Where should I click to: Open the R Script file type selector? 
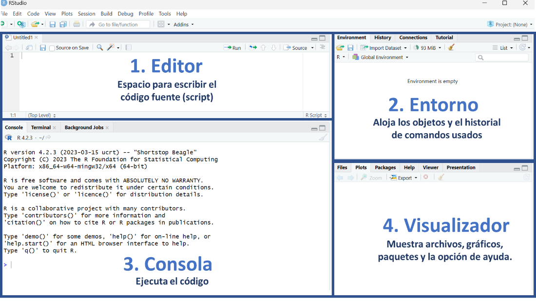tap(316, 115)
